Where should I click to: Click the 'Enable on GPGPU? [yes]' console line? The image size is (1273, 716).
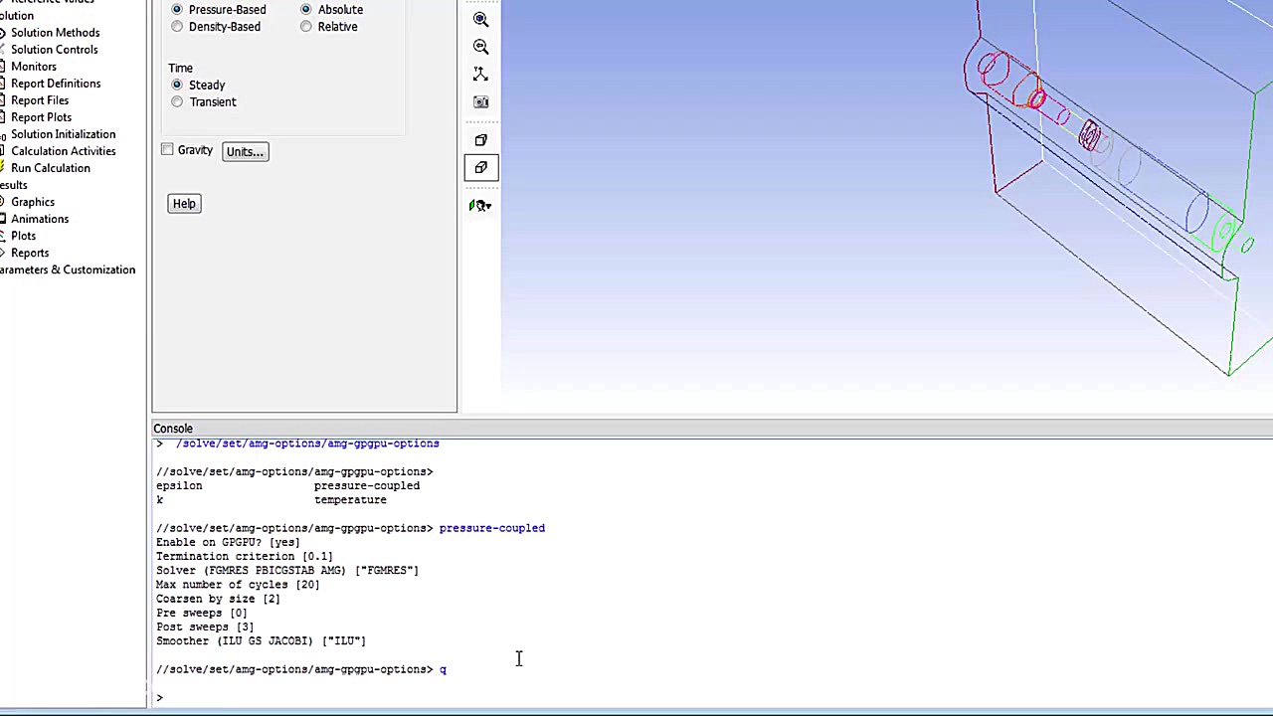coord(228,543)
